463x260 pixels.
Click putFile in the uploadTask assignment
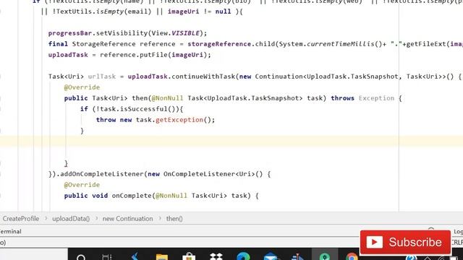156,55
